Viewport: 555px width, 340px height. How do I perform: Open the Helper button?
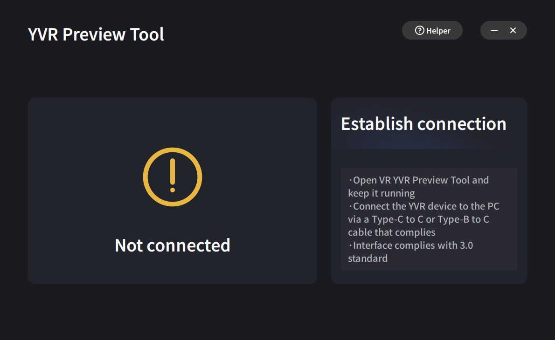coord(432,30)
